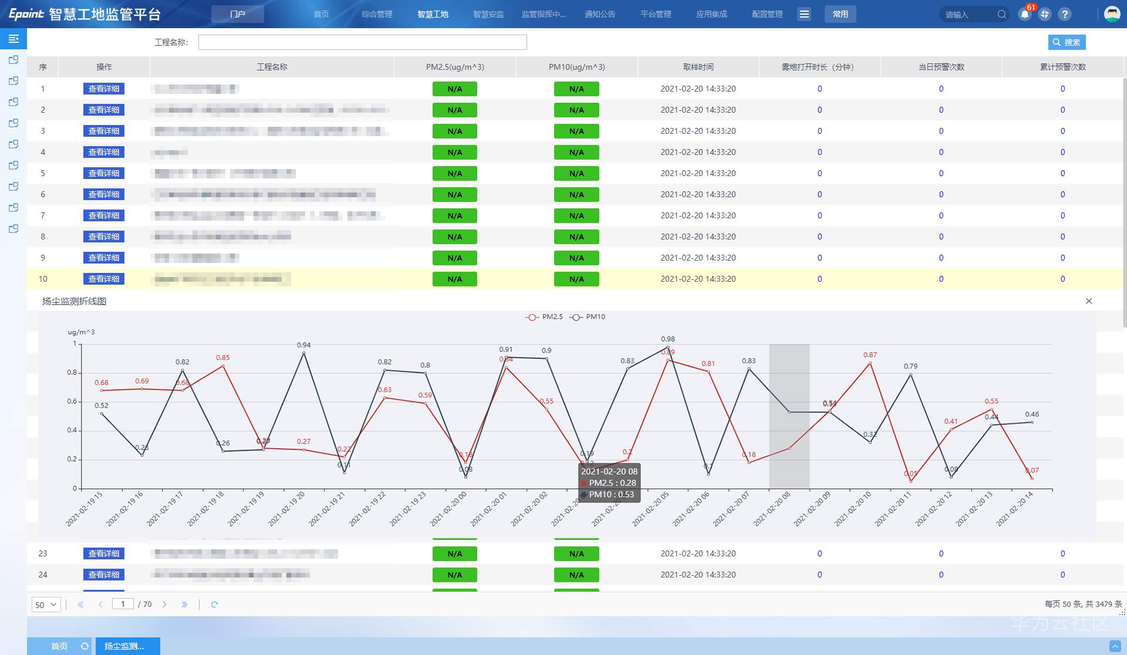Toggle PM2.5 series in chart legend

[544, 317]
